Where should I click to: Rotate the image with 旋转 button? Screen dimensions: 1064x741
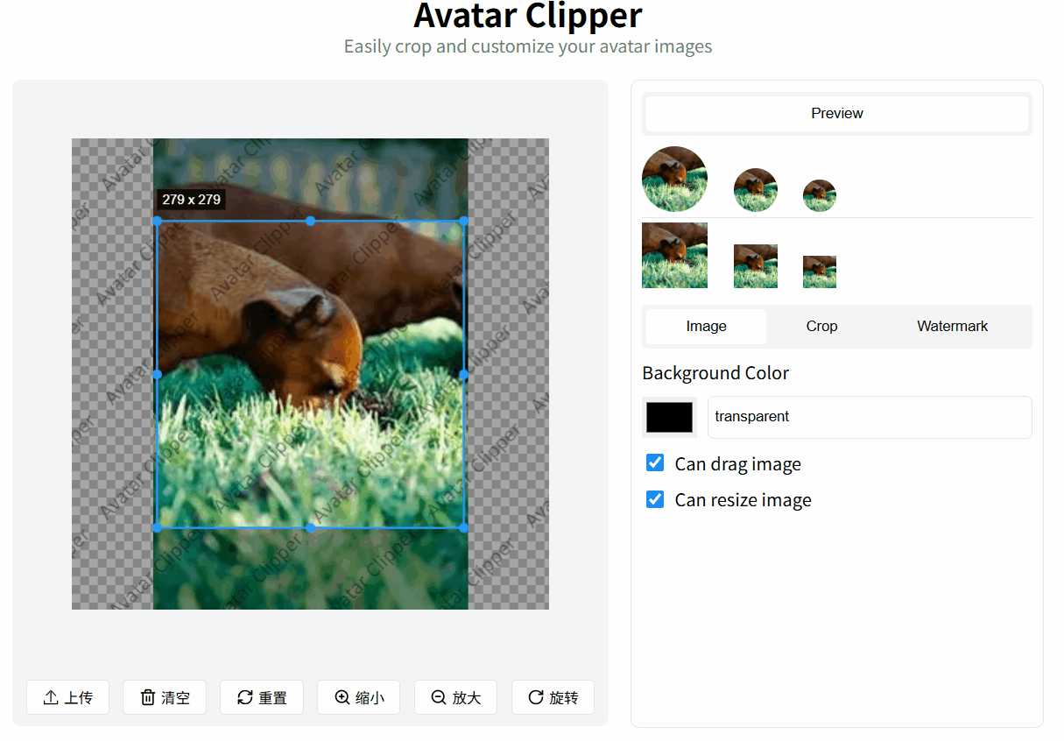tap(553, 697)
